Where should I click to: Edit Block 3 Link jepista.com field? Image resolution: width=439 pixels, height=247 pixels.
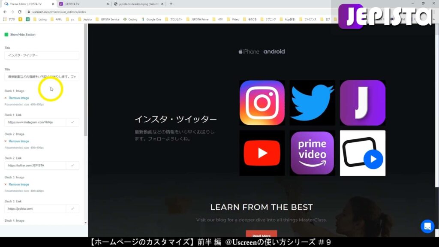pos(35,209)
